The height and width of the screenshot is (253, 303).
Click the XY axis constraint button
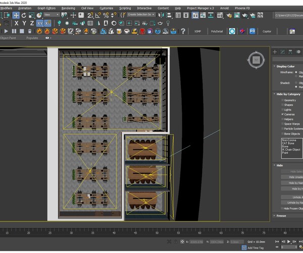point(40,23)
